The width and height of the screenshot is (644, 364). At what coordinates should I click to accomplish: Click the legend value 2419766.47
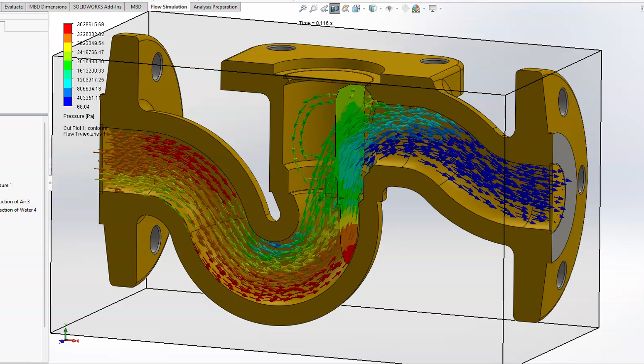(91, 52)
